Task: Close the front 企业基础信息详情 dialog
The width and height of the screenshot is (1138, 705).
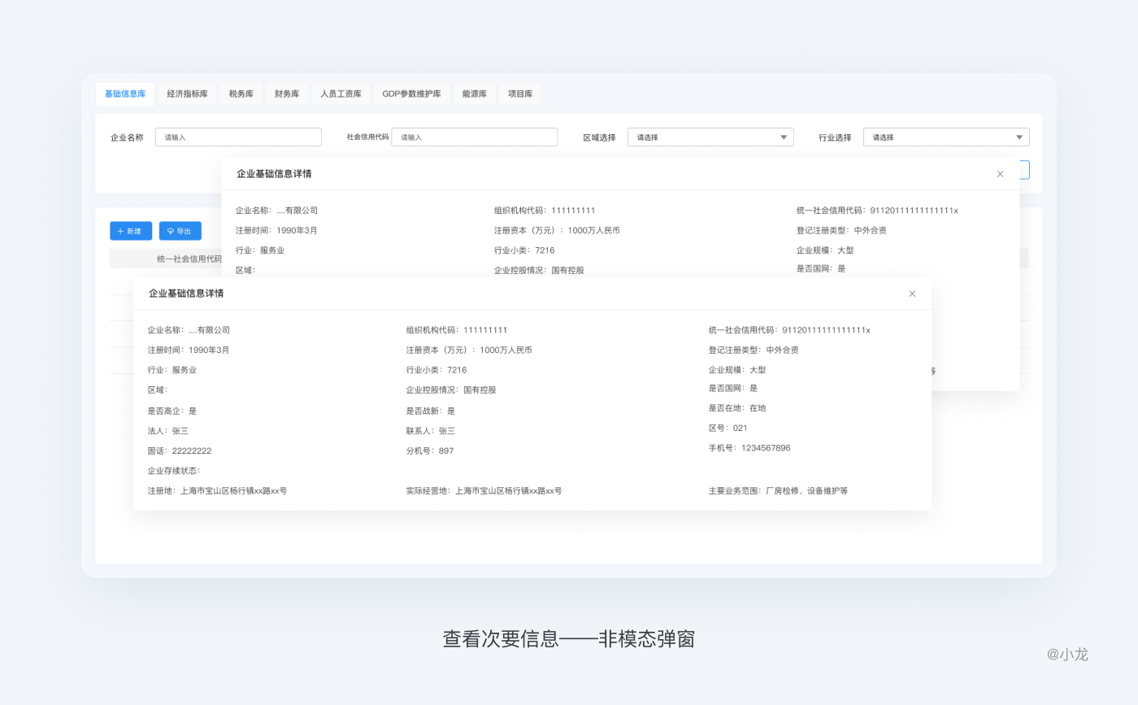Action: [912, 294]
